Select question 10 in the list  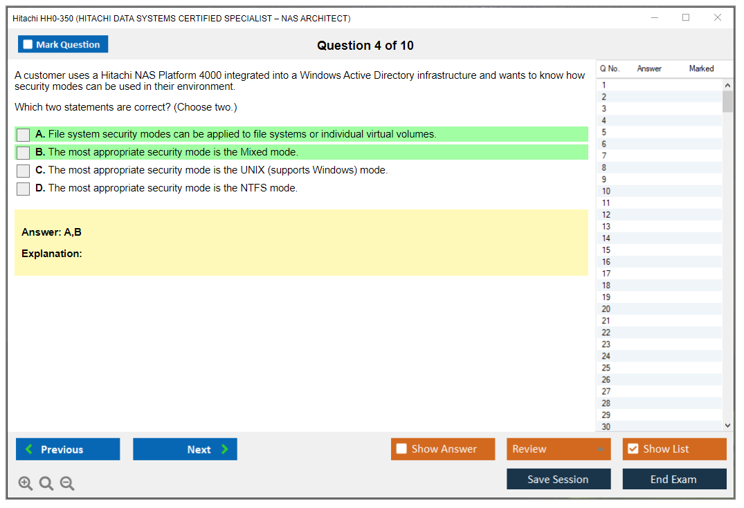[x=606, y=191]
